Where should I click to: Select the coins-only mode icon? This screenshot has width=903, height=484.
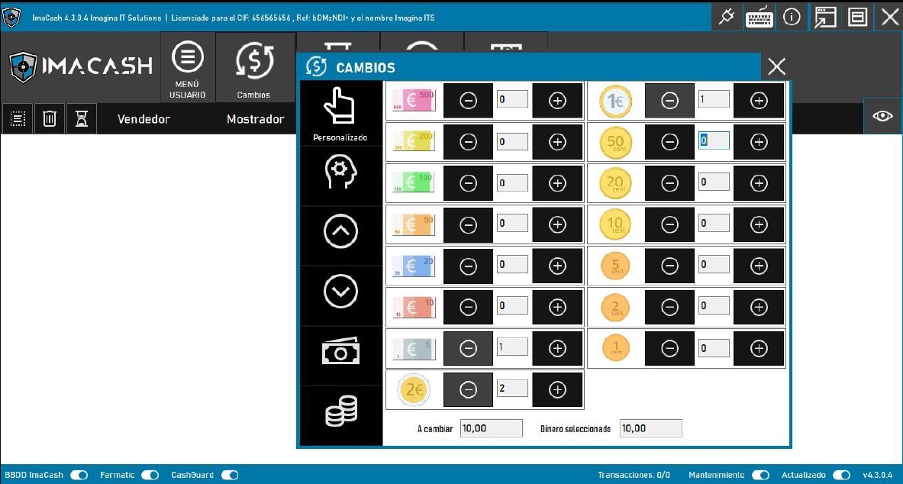click(x=340, y=410)
